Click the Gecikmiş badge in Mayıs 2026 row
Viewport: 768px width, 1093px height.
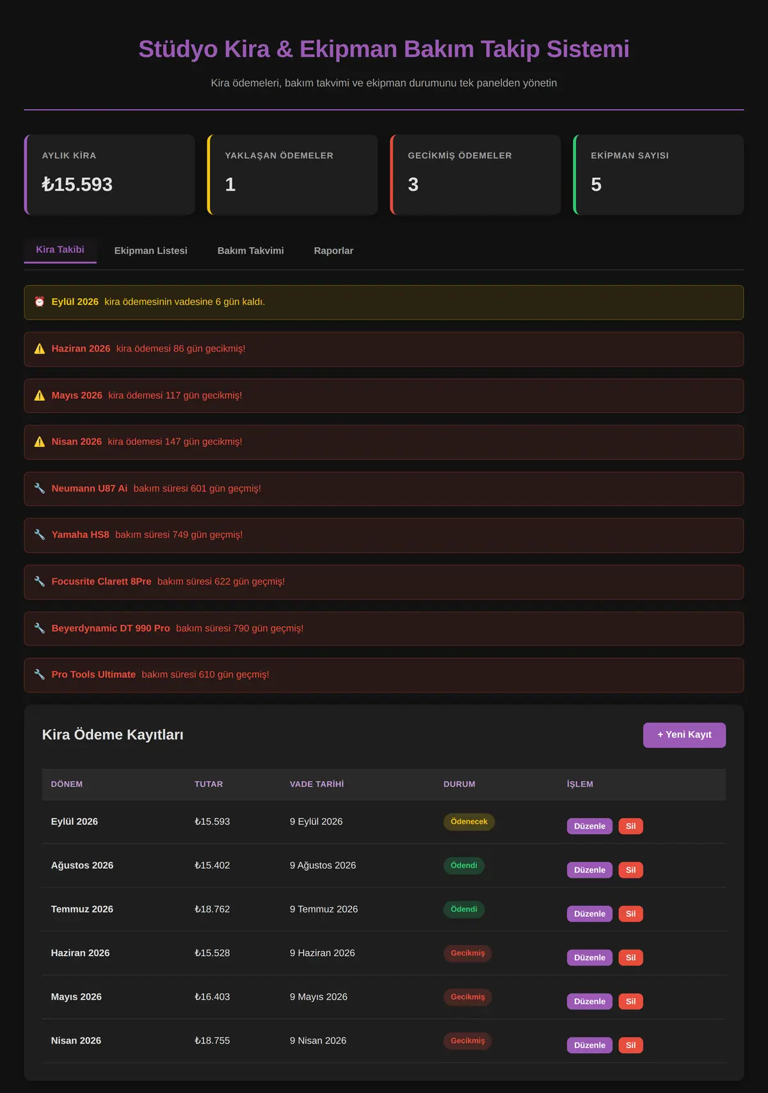[468, 997]
